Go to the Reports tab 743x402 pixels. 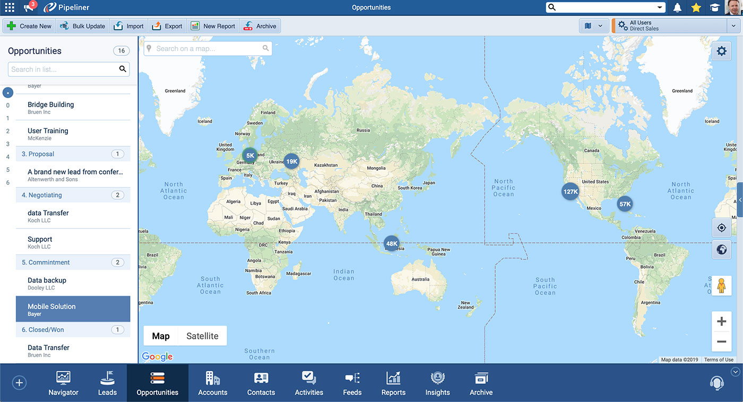393,383
